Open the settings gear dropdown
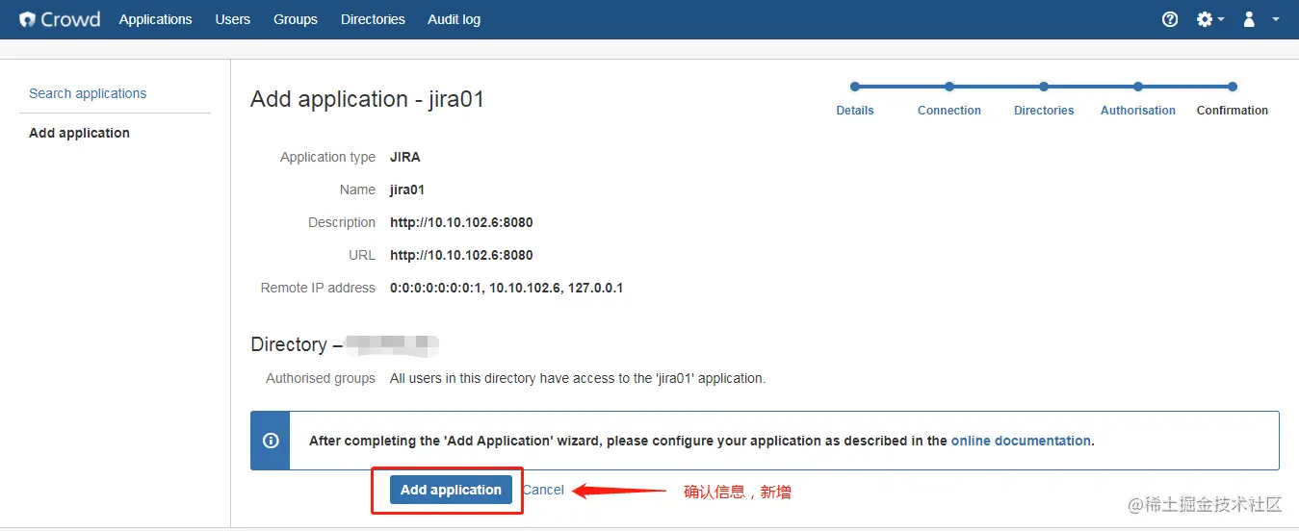Viewport: 1299px width, 531px height. coord(1209,19)
